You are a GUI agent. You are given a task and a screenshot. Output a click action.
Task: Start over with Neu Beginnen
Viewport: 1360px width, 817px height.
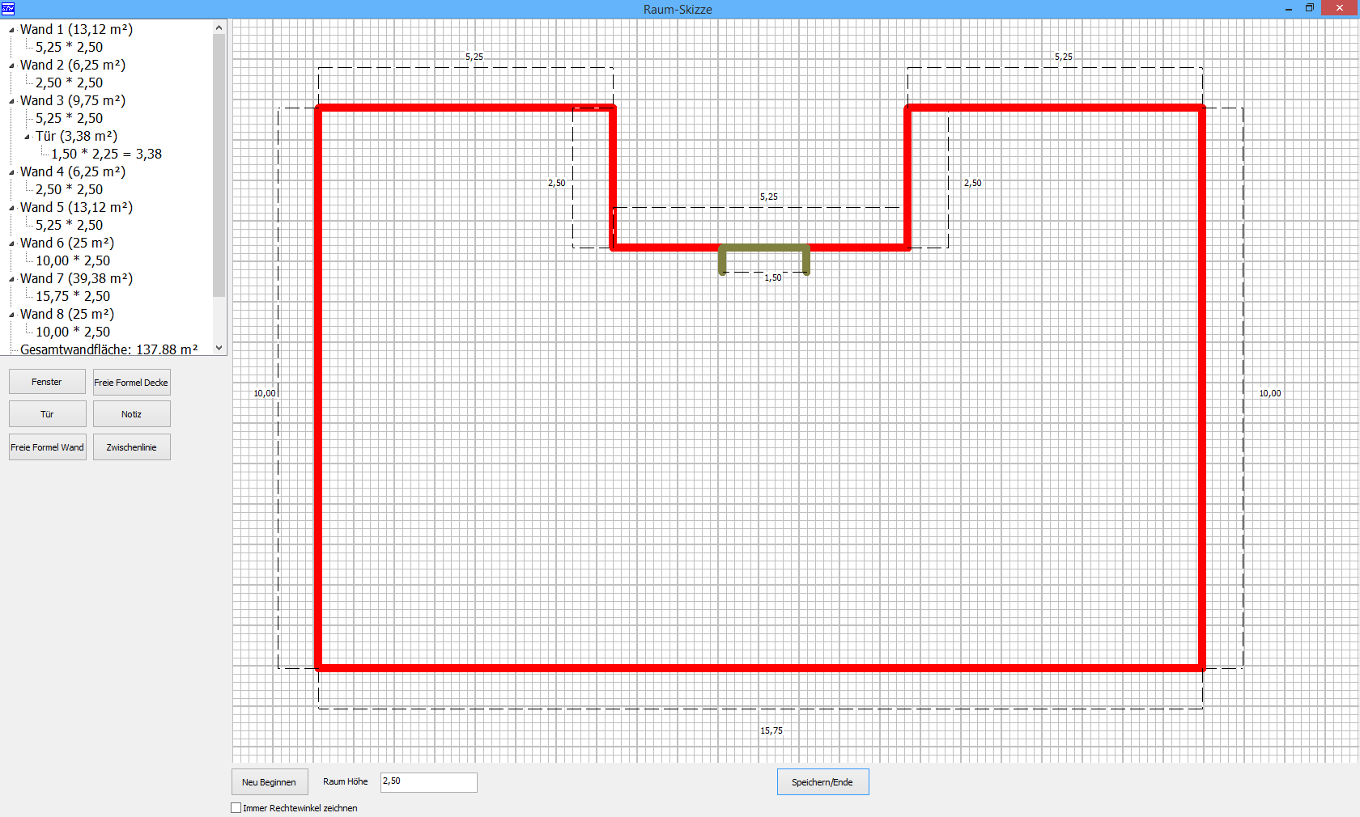[x=269, y=782]
